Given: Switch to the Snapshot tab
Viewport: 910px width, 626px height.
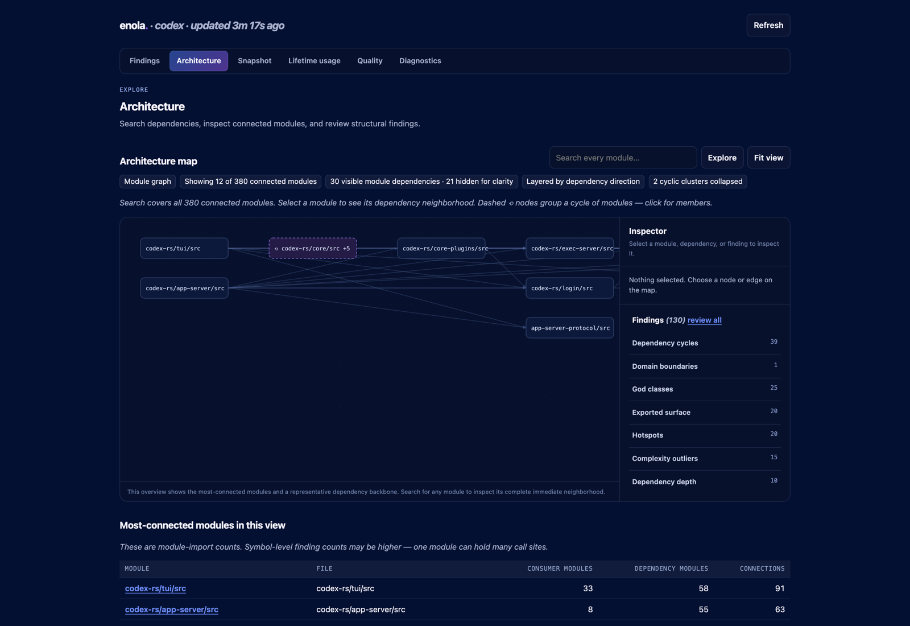Looking at the screenshot, I should [x=254, y=61].
